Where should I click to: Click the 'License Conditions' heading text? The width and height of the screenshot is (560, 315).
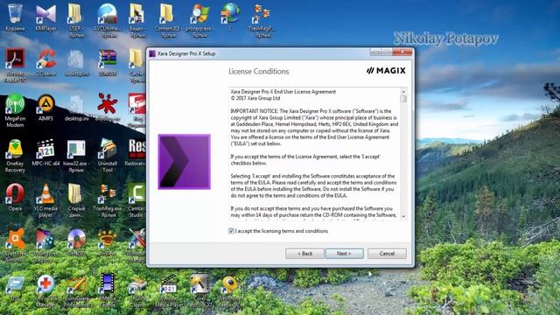[259, 72]
